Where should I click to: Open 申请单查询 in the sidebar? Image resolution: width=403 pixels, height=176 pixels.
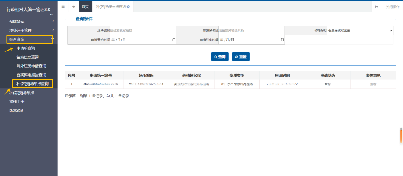click(x=26, y=48)
